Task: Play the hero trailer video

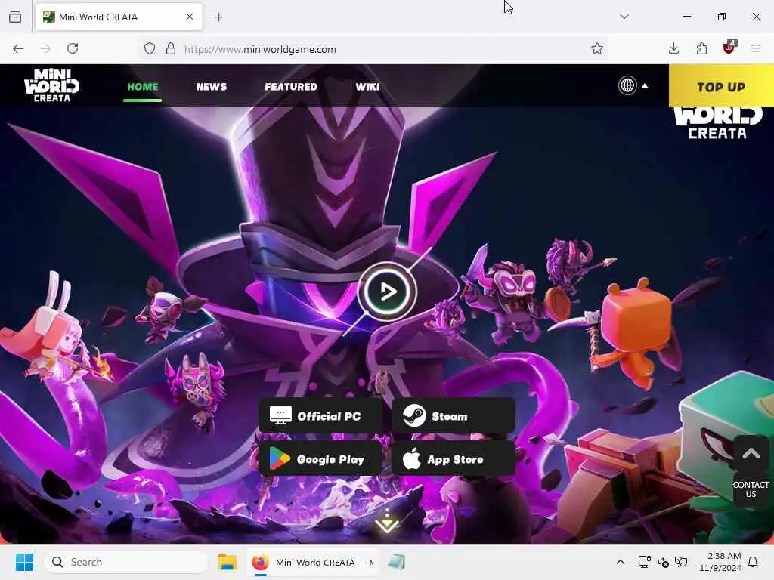Action: [387, 292]
